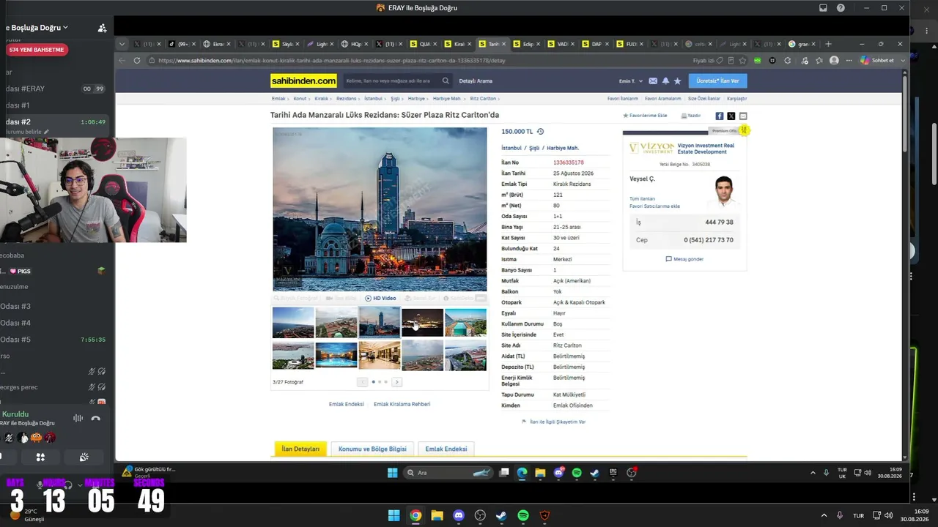Click the favorites star in site header
938x527 pixels.
(x=678, y=81)
